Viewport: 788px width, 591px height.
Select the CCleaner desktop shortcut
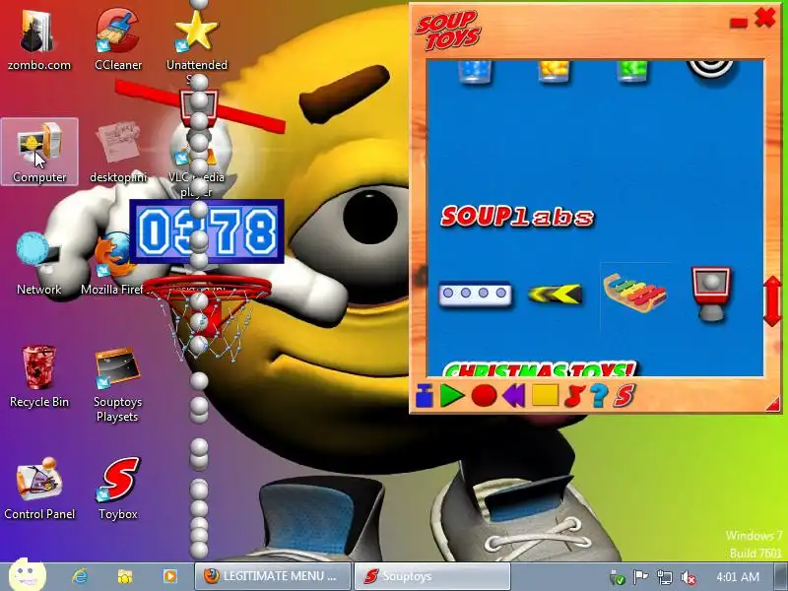118,40
